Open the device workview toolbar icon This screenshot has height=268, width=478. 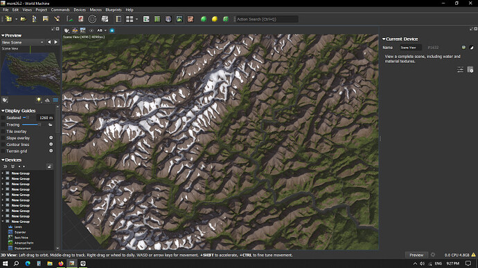tap(146, 19)
